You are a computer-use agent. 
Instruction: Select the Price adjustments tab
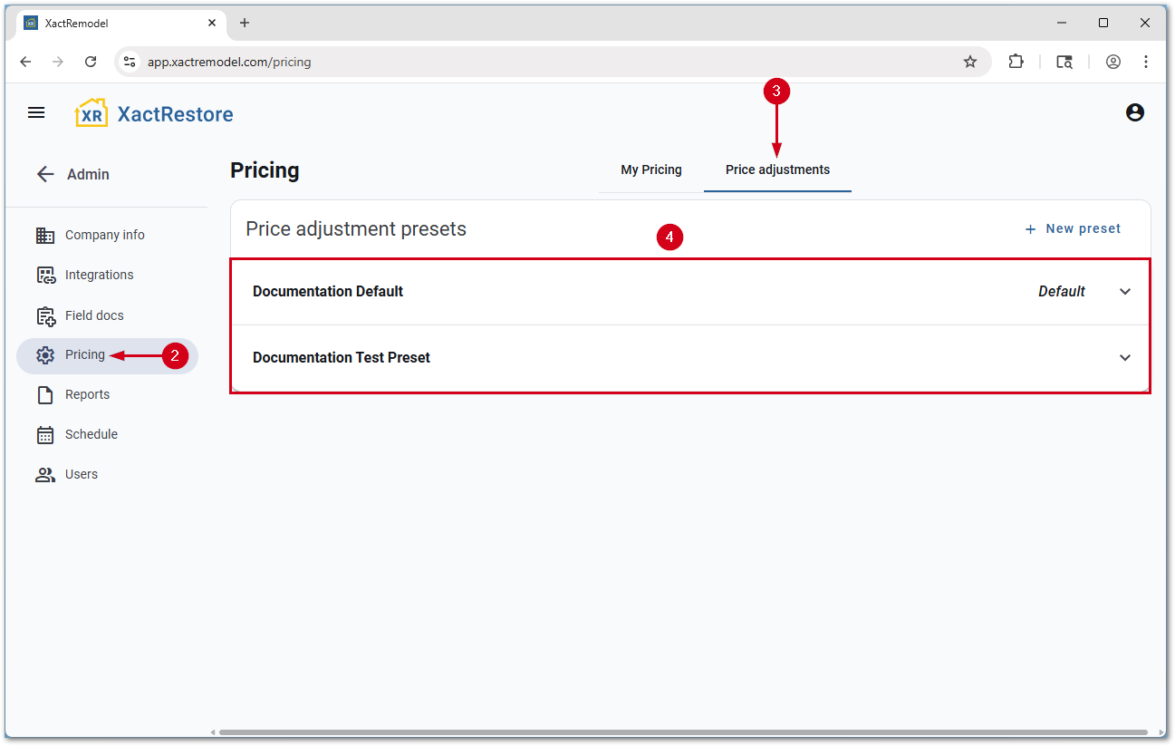(777, 170)
